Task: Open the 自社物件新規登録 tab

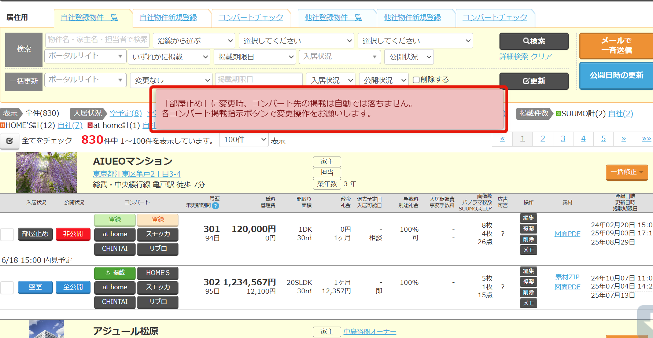Action: tap(168, 18)
